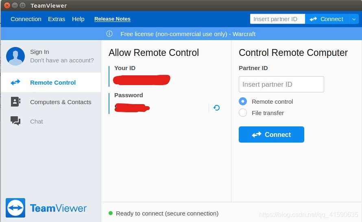Open the Computers & Contacts tab
Viewport: 362px width, 222px height.
(51, 102)
